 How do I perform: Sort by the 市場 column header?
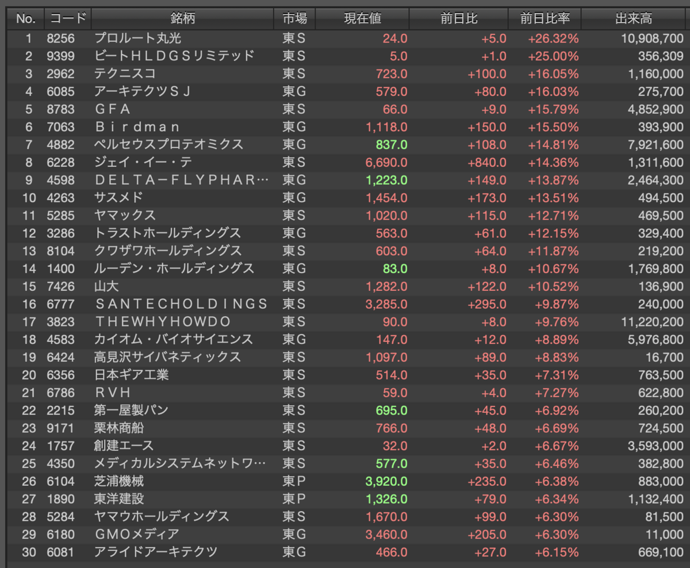[294, 18]
